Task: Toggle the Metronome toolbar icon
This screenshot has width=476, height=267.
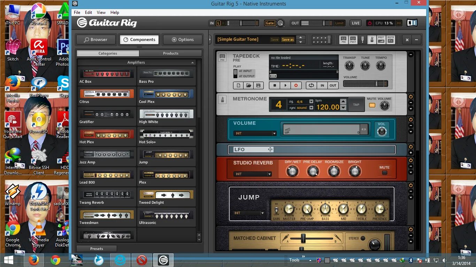Action: [372, 40]
